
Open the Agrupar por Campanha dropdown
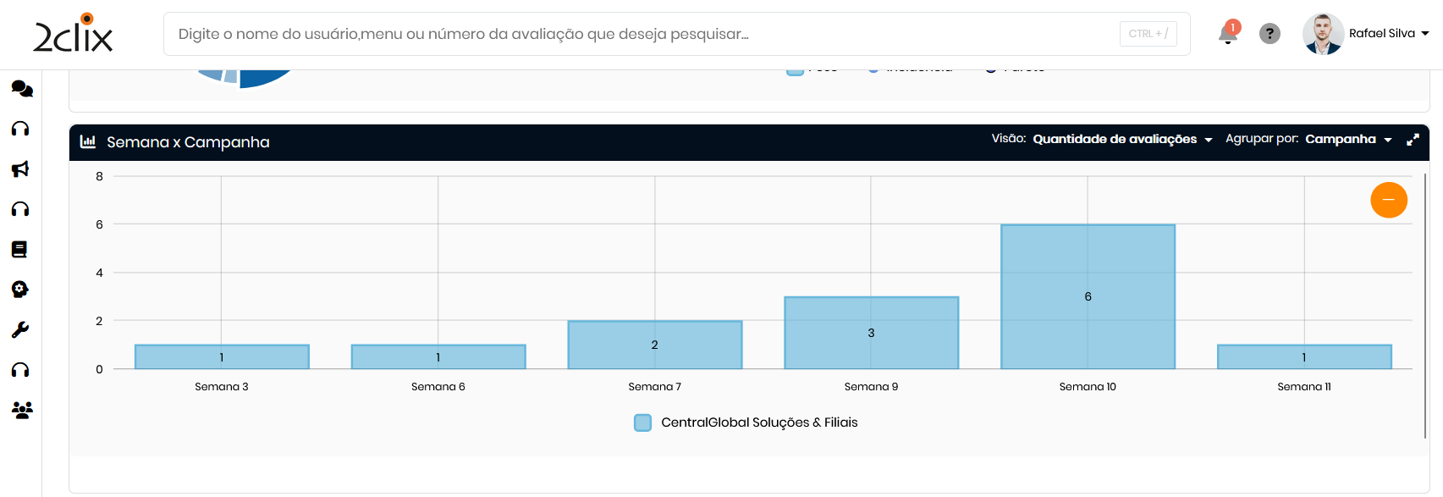coord(1347,139)
